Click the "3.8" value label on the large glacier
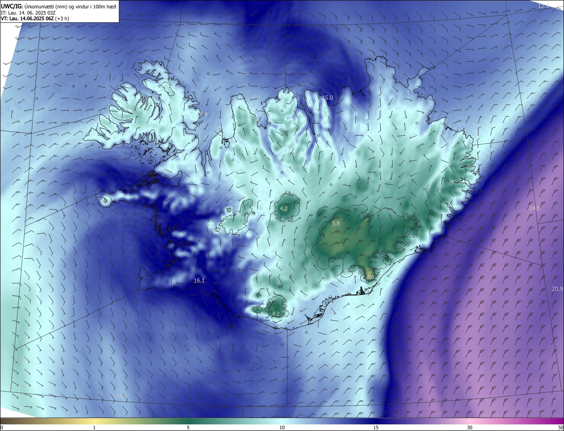Viewport: 564px width, 431px height. 336,224
